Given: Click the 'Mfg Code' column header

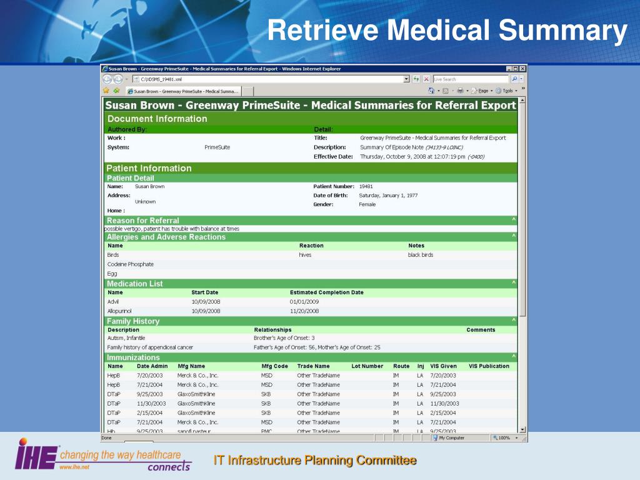Looking at the screenshot, I should pos(274,366).
